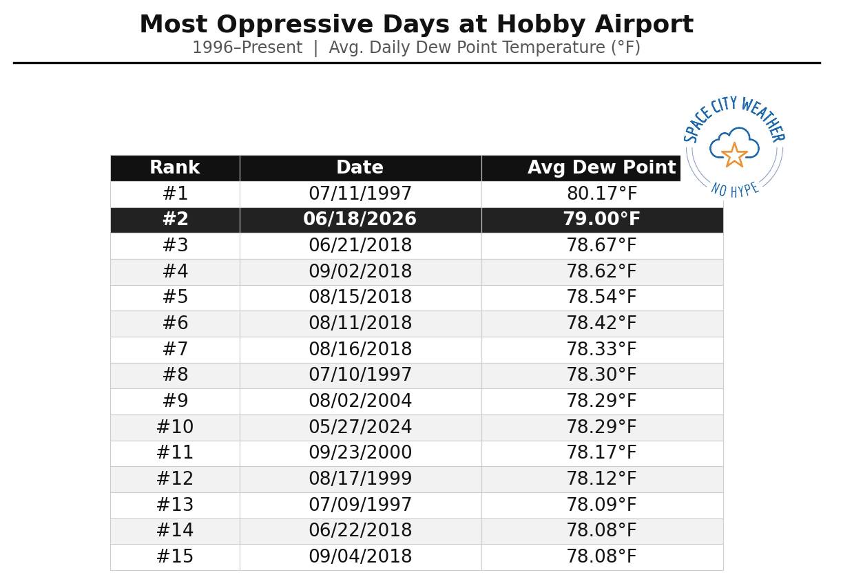
Task: Select the 07/11/1997 date cell
Action: point(360,194)
